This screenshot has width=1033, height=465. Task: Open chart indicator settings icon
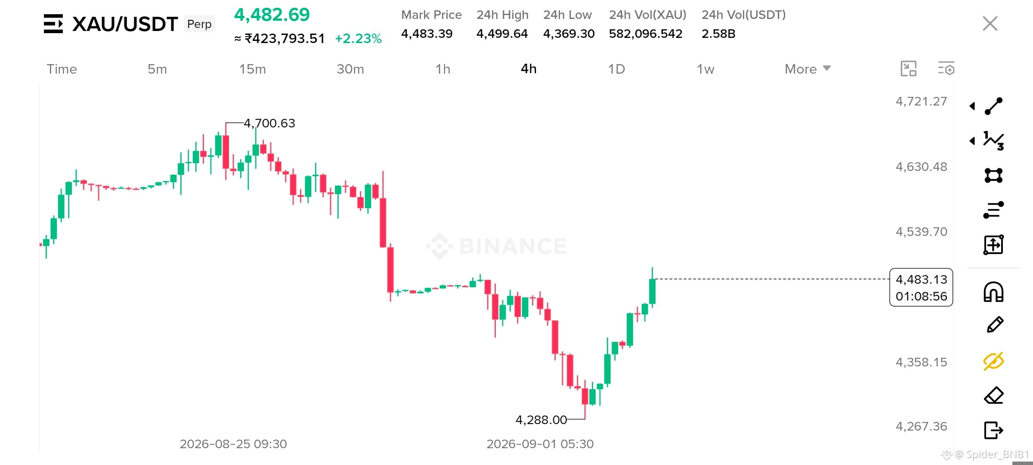click(x=946, y=68)
